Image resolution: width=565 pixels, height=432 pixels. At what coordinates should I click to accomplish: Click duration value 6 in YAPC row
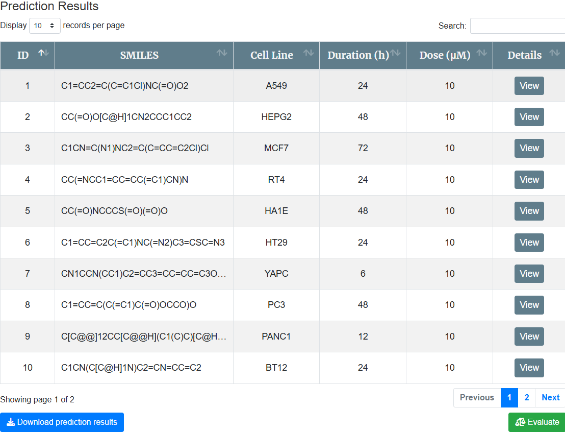363,274
